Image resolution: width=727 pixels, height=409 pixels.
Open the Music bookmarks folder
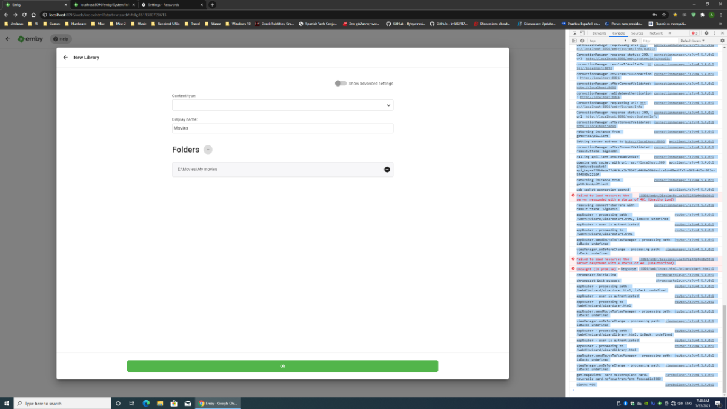[139, 24]
